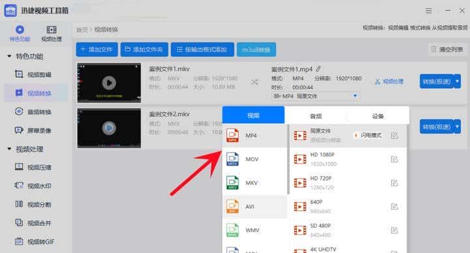This screenshot has height=253, width=470.
Task: Click the 清空列表 button
Action: pyautogui.click(x=447, y=50)
